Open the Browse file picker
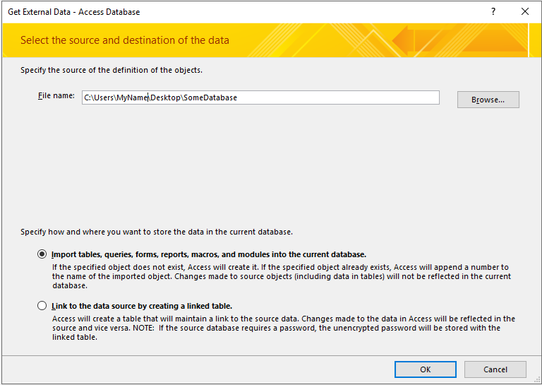The height and width of the screenshot is (385, 542). click(488, 100)
